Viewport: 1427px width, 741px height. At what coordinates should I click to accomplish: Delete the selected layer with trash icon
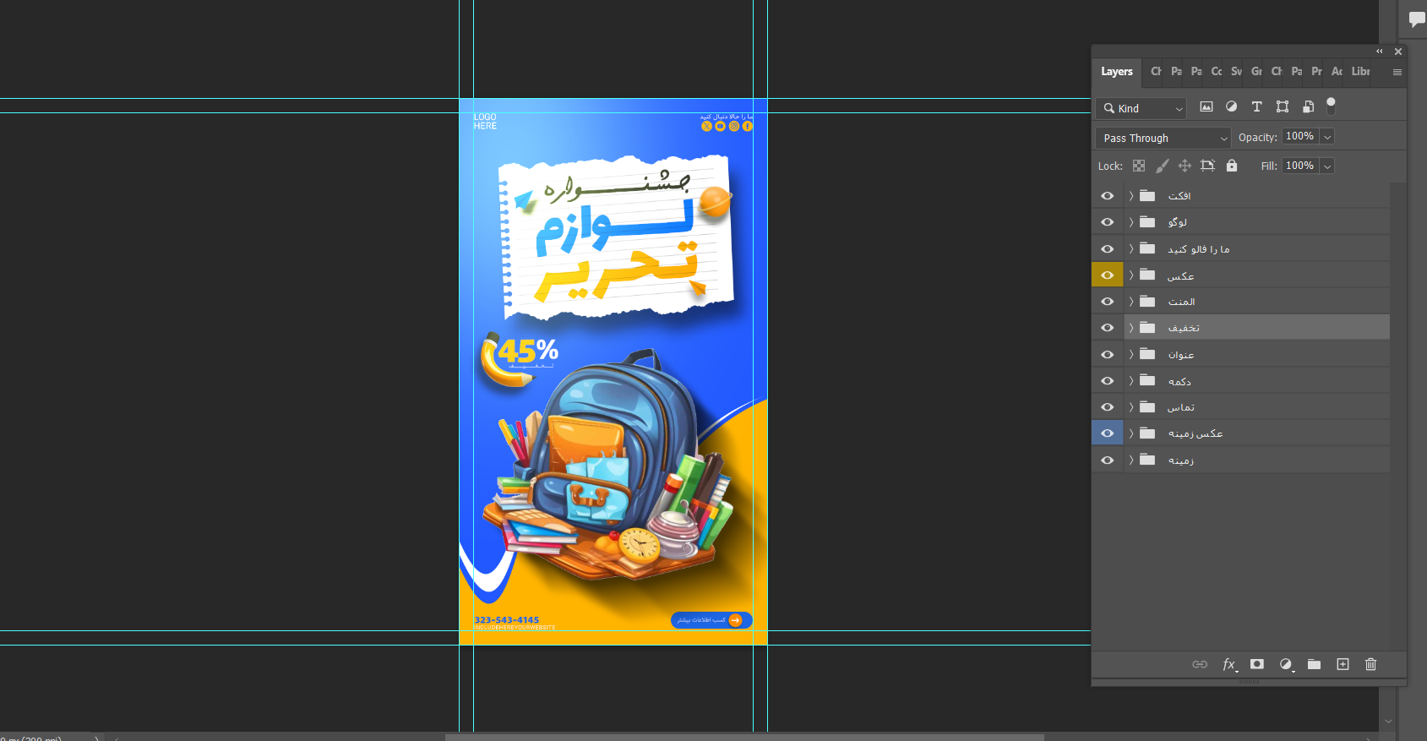point(1370,664)
